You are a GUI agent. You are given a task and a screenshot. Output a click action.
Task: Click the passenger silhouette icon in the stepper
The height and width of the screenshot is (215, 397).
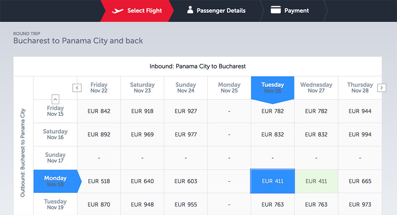pos(190,10)
